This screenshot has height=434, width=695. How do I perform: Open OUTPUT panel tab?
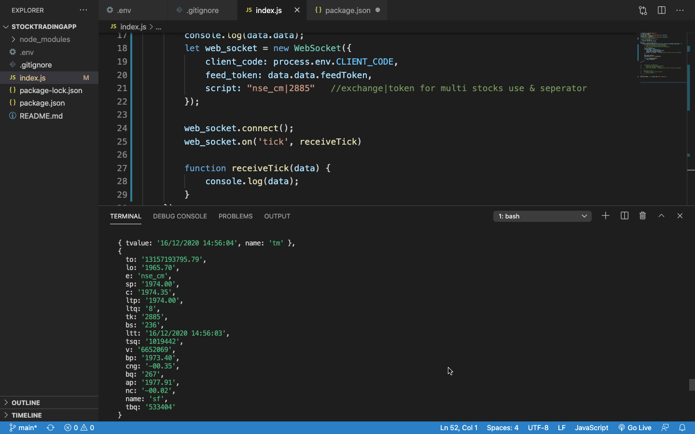pyautogui.click(x=277, y=216)
